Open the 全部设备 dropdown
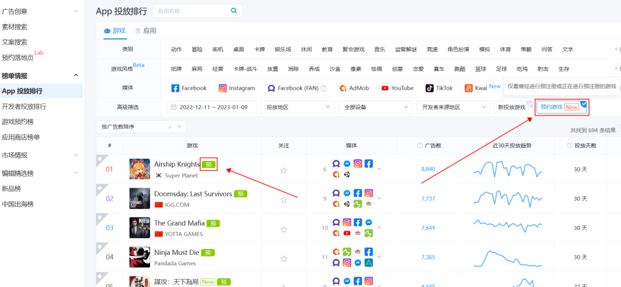The width and height of the screenshot is (621, 287). pyautogui.click(x=375, y=107)
